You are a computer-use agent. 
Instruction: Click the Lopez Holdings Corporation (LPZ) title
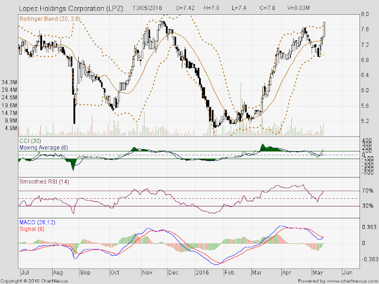click(x=71, y=8)
